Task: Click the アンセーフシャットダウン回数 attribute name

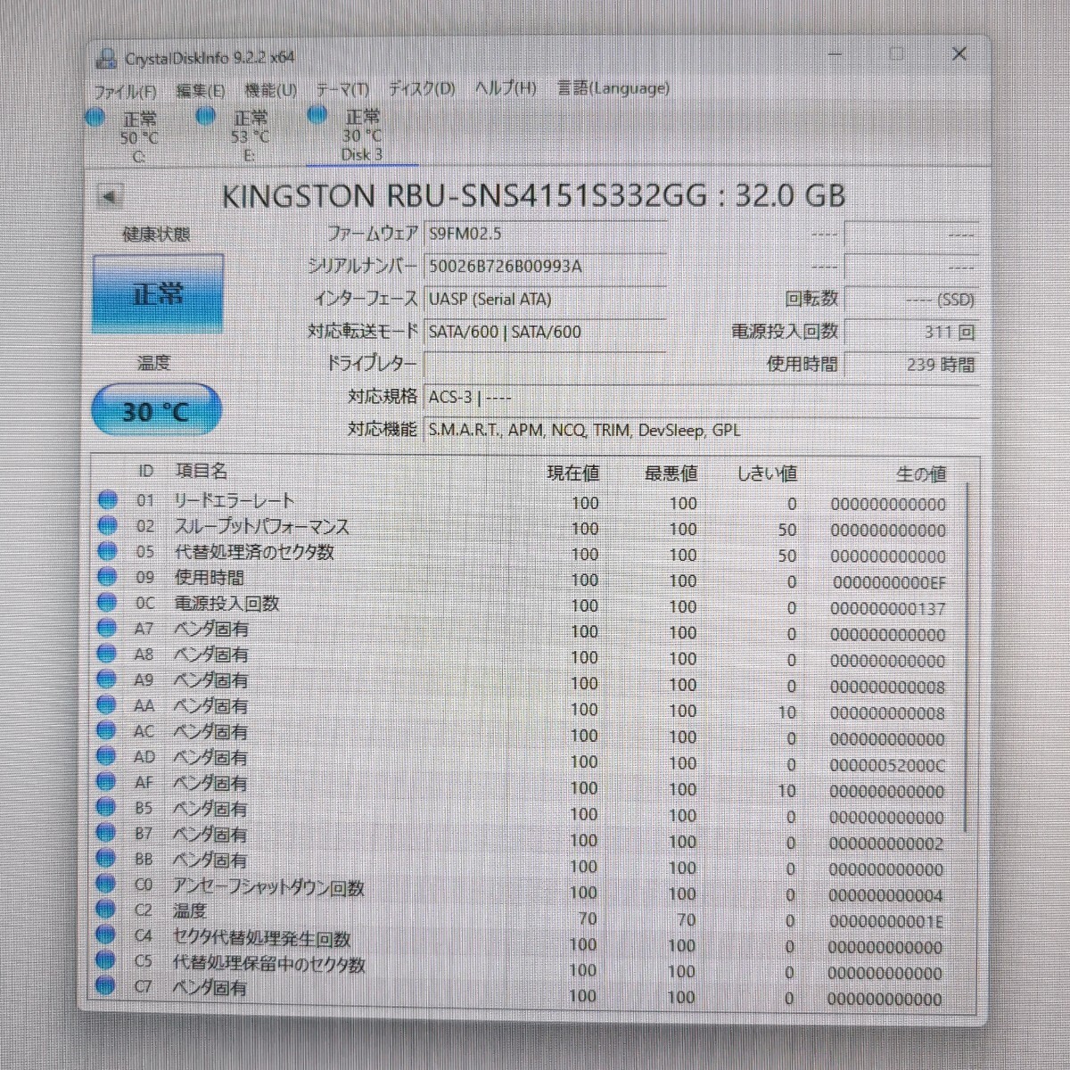Action: click(268, 887)
